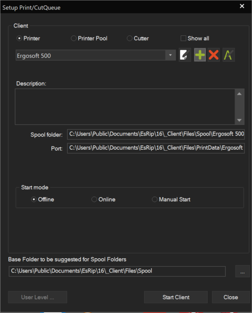Delete queue using the red X icon
The width and height of the screenshot is (252, 313).
(x=213, y=55)
